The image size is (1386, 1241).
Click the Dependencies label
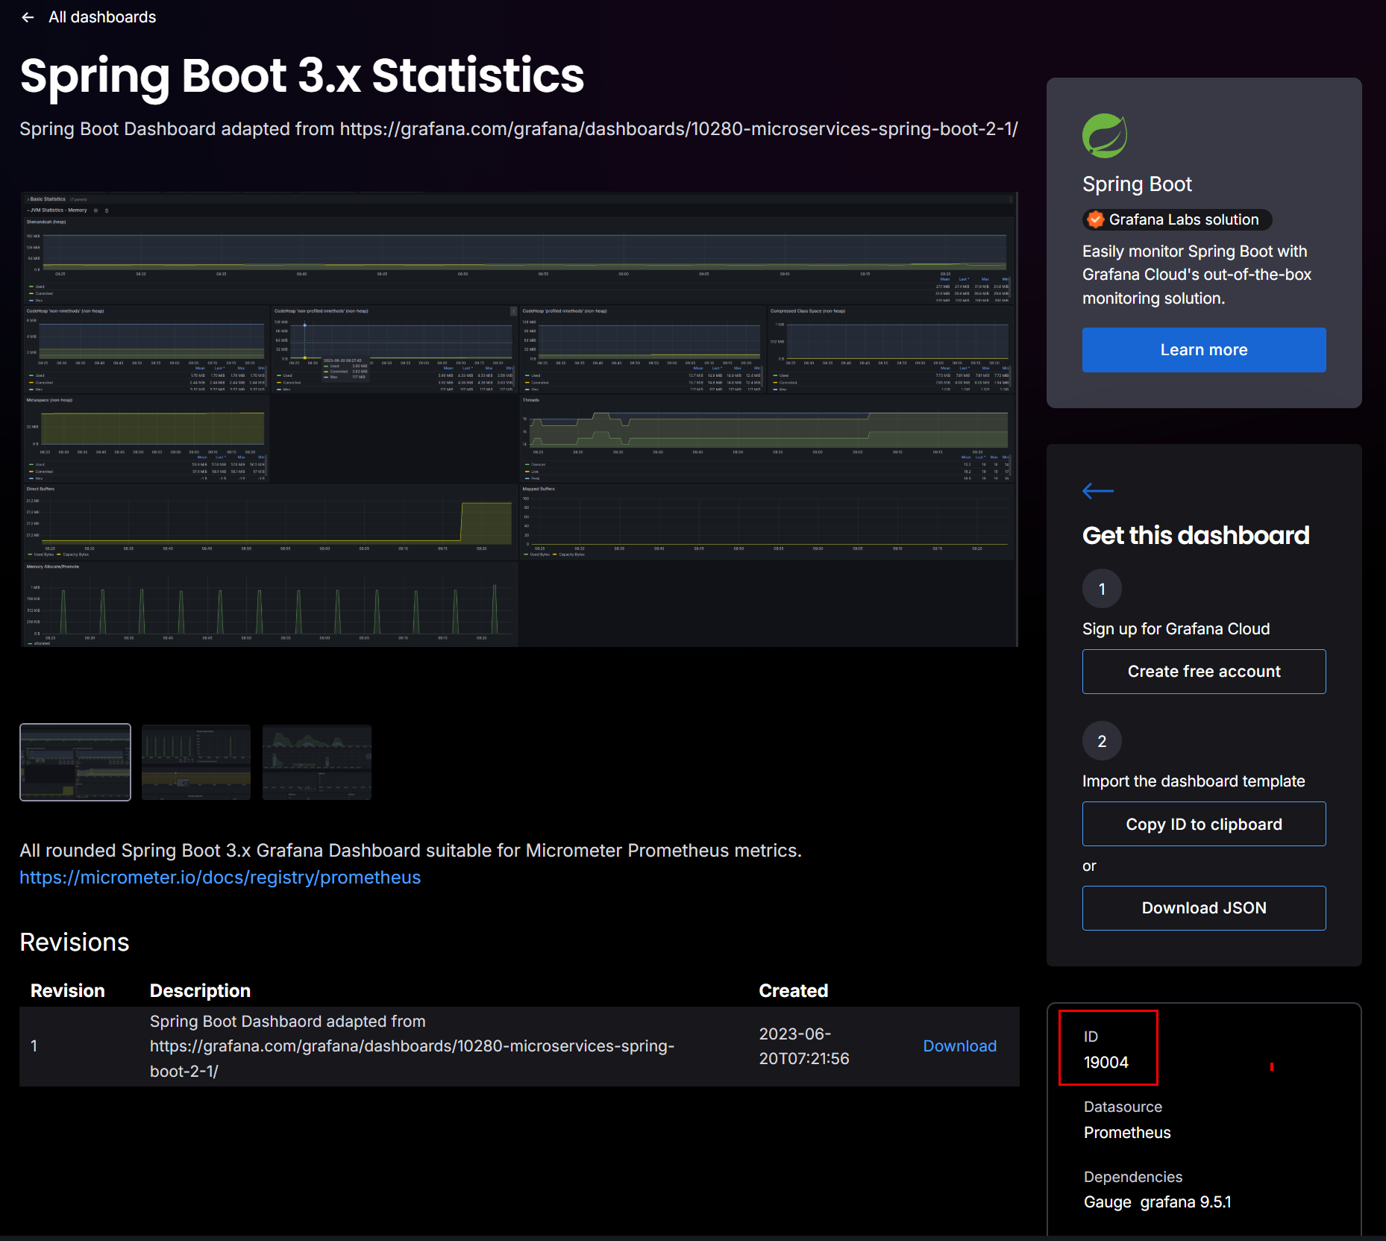(1133, 1177)
